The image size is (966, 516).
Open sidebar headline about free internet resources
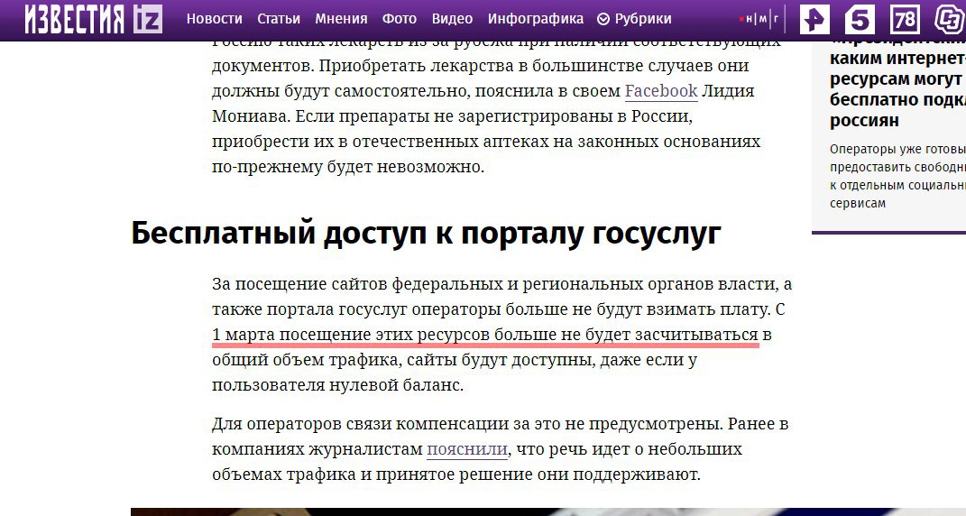pyautogui.click(x=897, y=79)
